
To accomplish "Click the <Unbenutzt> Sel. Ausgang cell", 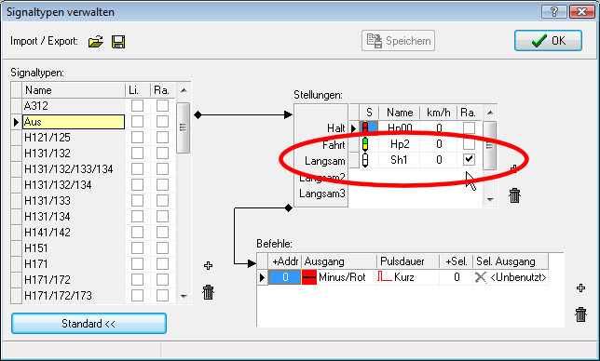I will [x=511, y=277].
